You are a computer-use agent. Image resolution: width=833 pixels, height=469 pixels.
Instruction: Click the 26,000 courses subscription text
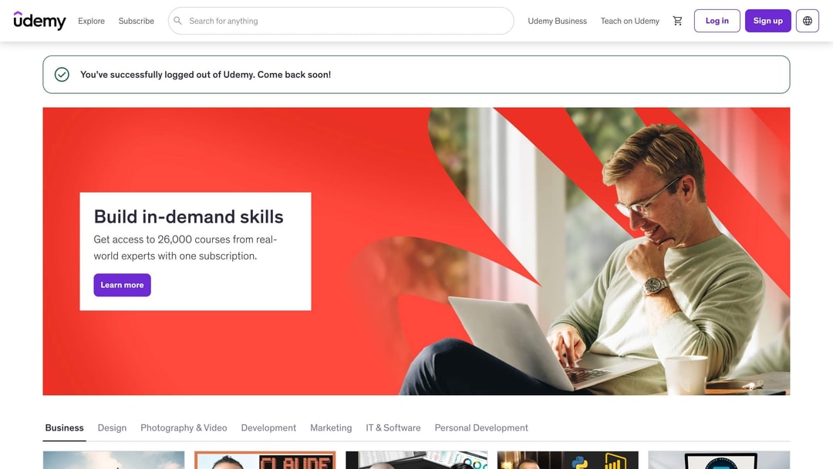(x=185, y=248)
